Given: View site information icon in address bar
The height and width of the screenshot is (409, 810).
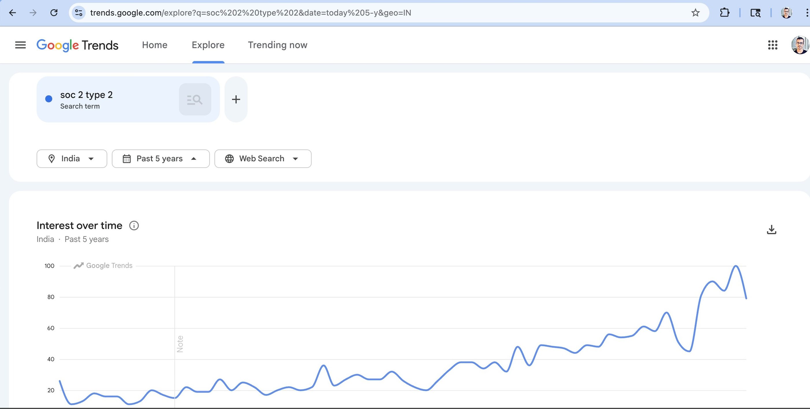Looking at the screenshot, I should tap(79, 13).
